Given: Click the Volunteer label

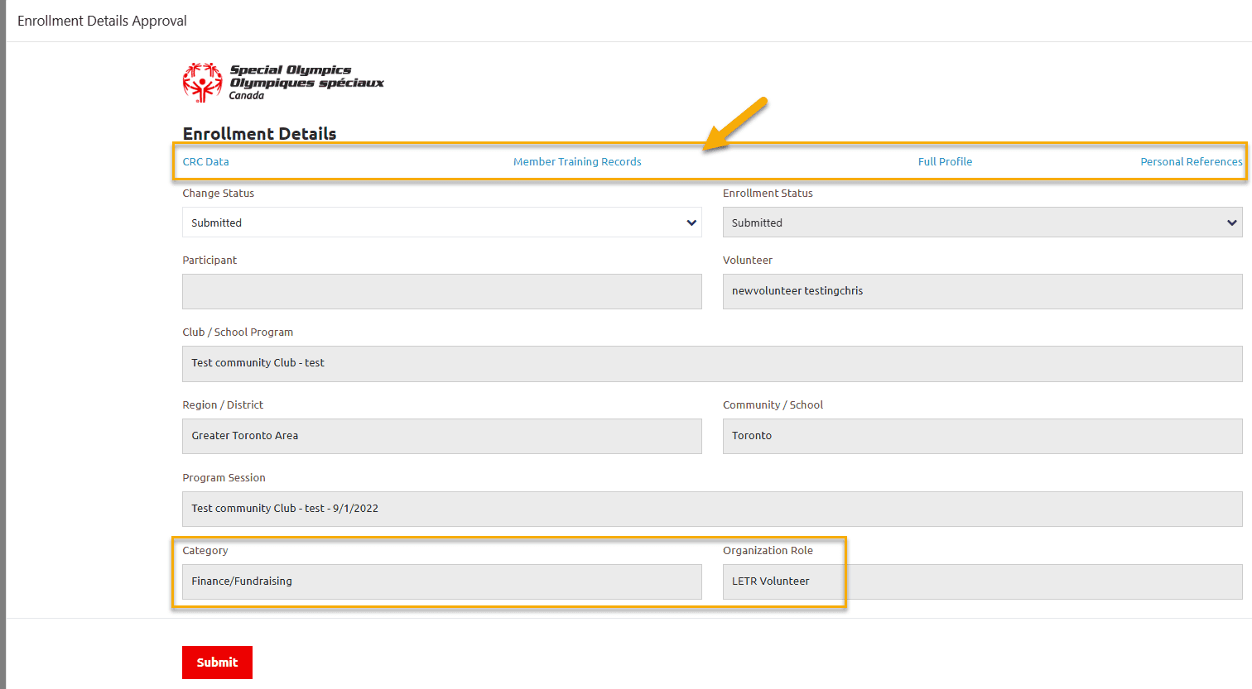Looking at the screenshot, I should point(748,260).
